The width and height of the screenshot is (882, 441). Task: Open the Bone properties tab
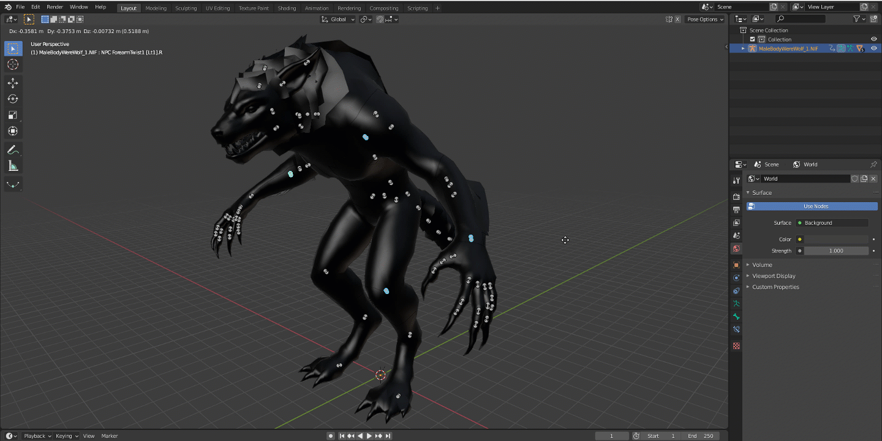(x=736, y=317)
